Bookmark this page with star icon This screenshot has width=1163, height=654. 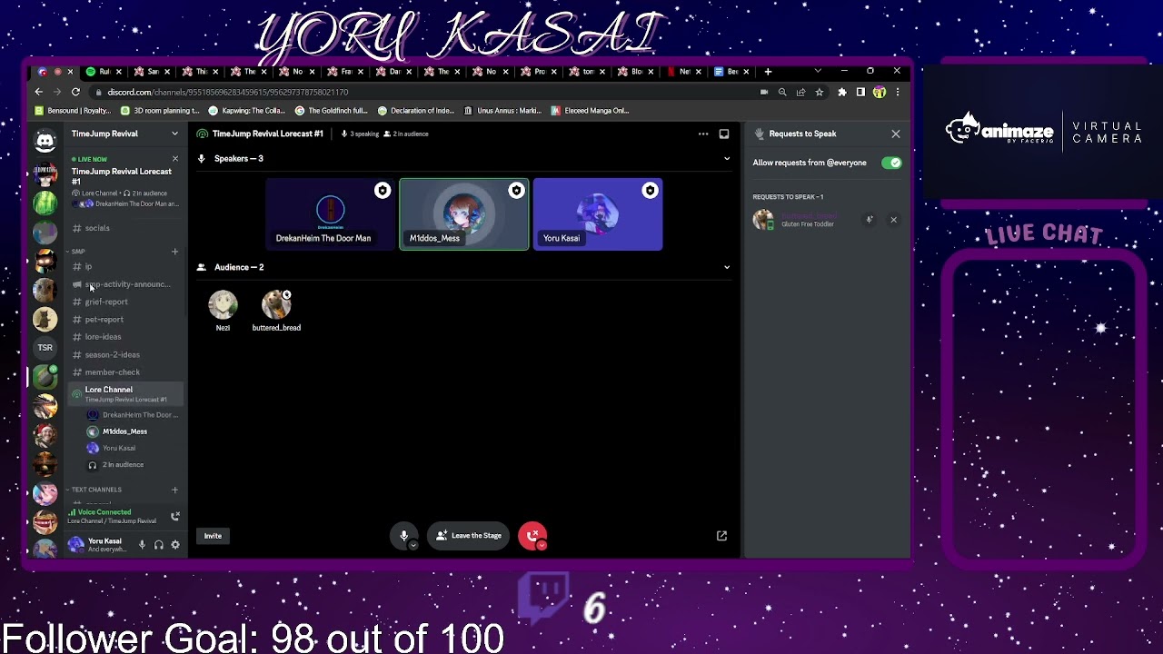point(819,92)
